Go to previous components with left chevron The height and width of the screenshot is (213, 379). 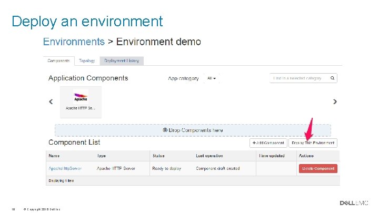(51, 102)
